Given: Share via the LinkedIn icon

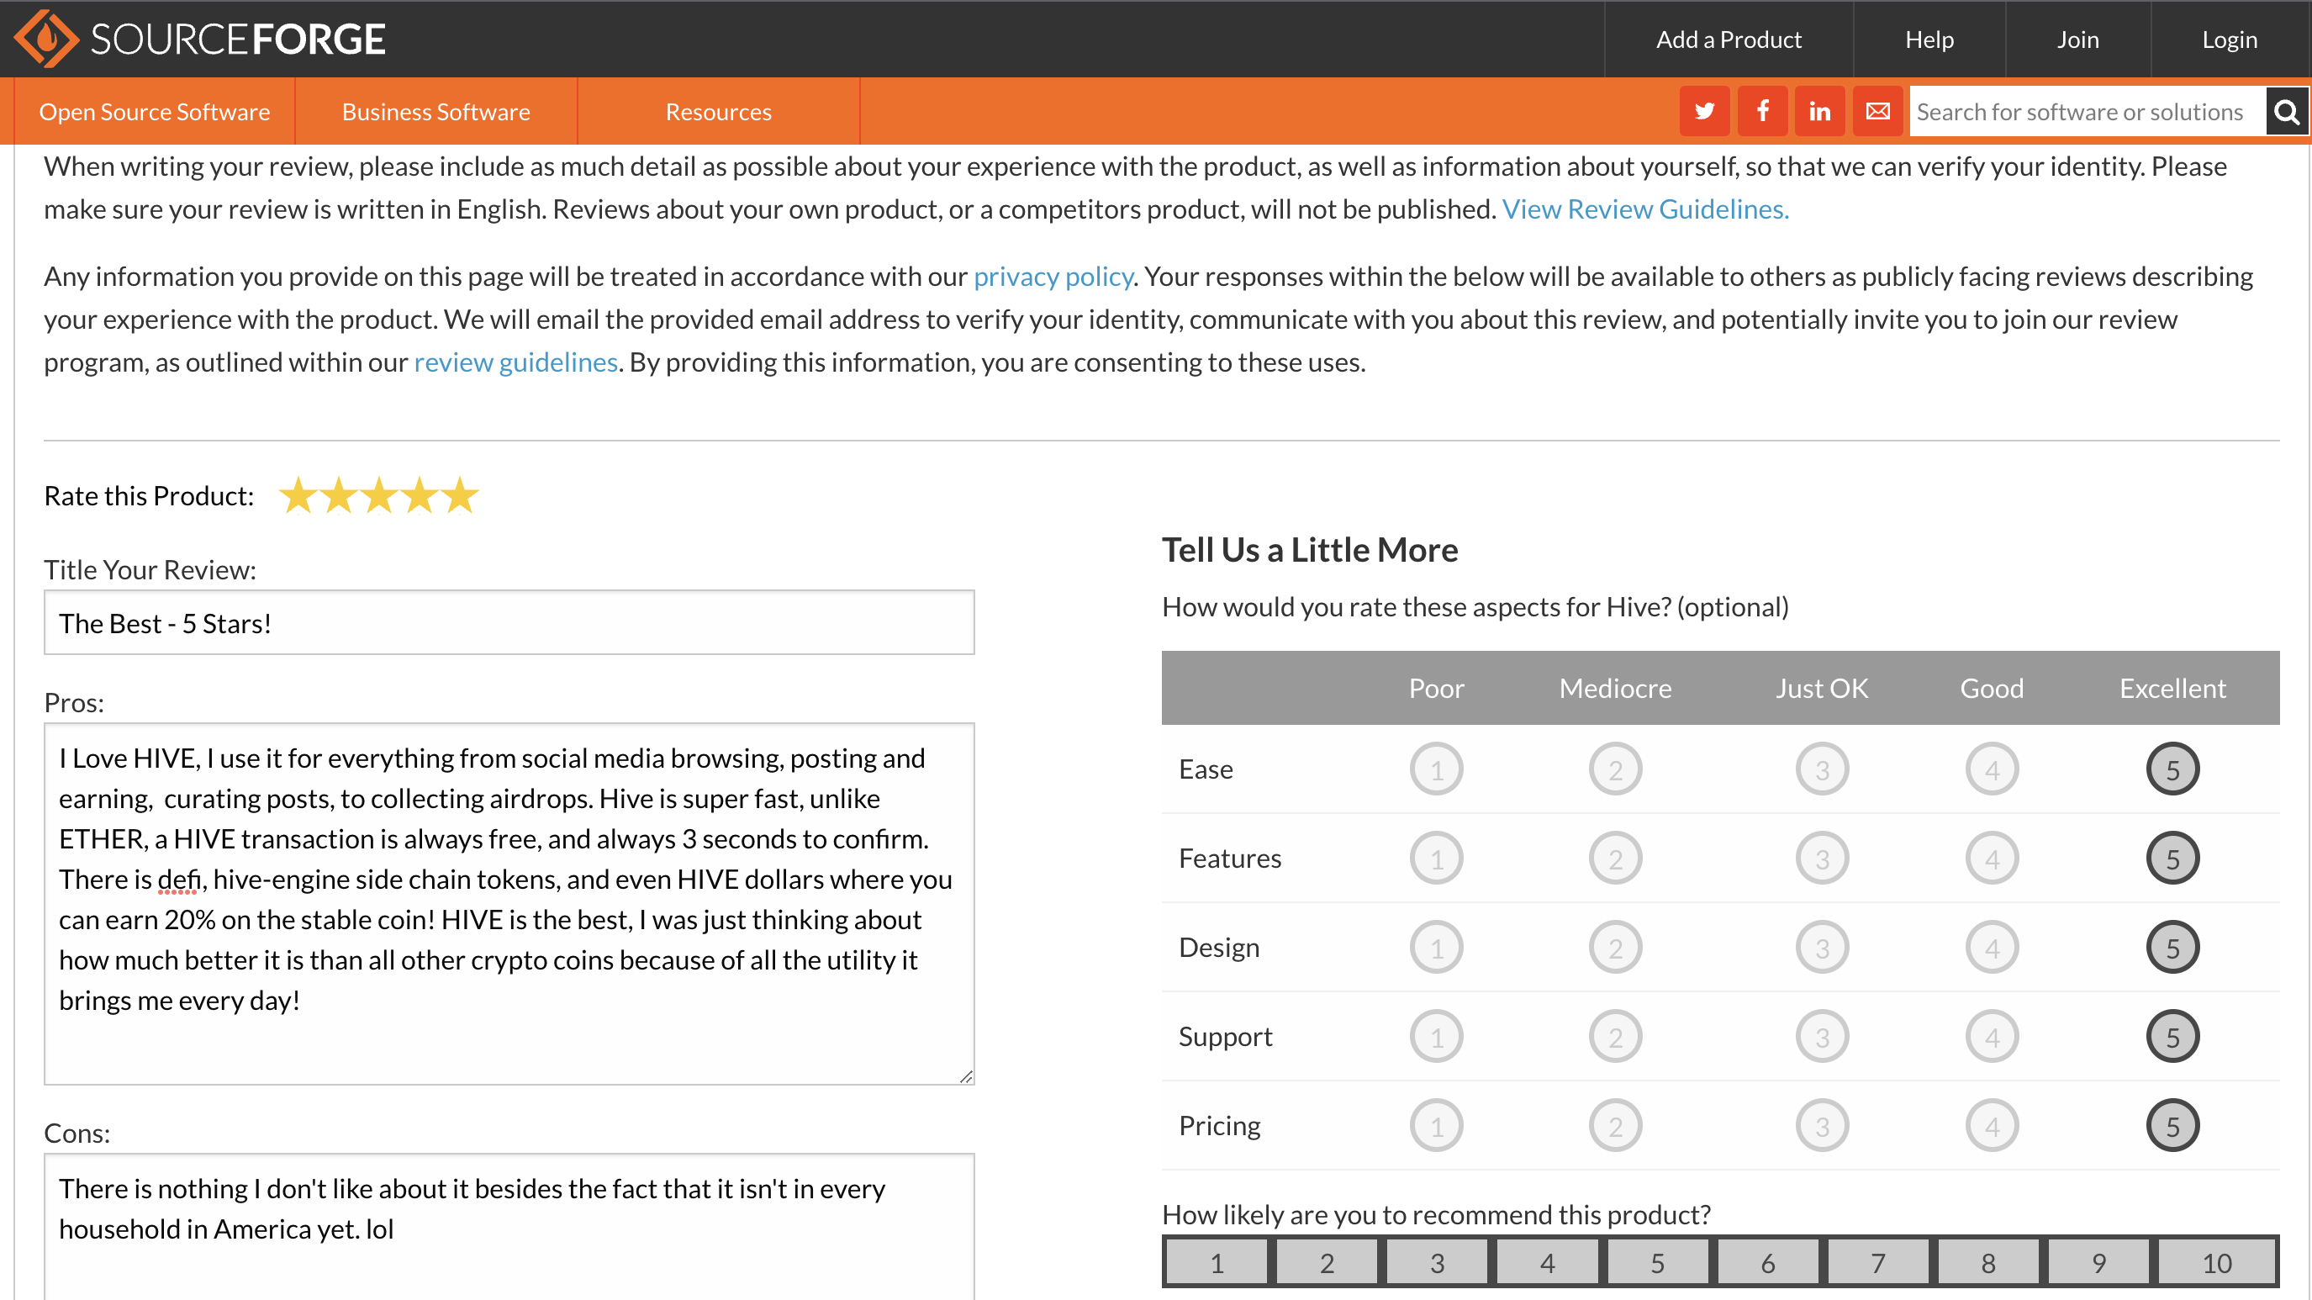Looking at the screenshot, I should [x=1819, y=111].
